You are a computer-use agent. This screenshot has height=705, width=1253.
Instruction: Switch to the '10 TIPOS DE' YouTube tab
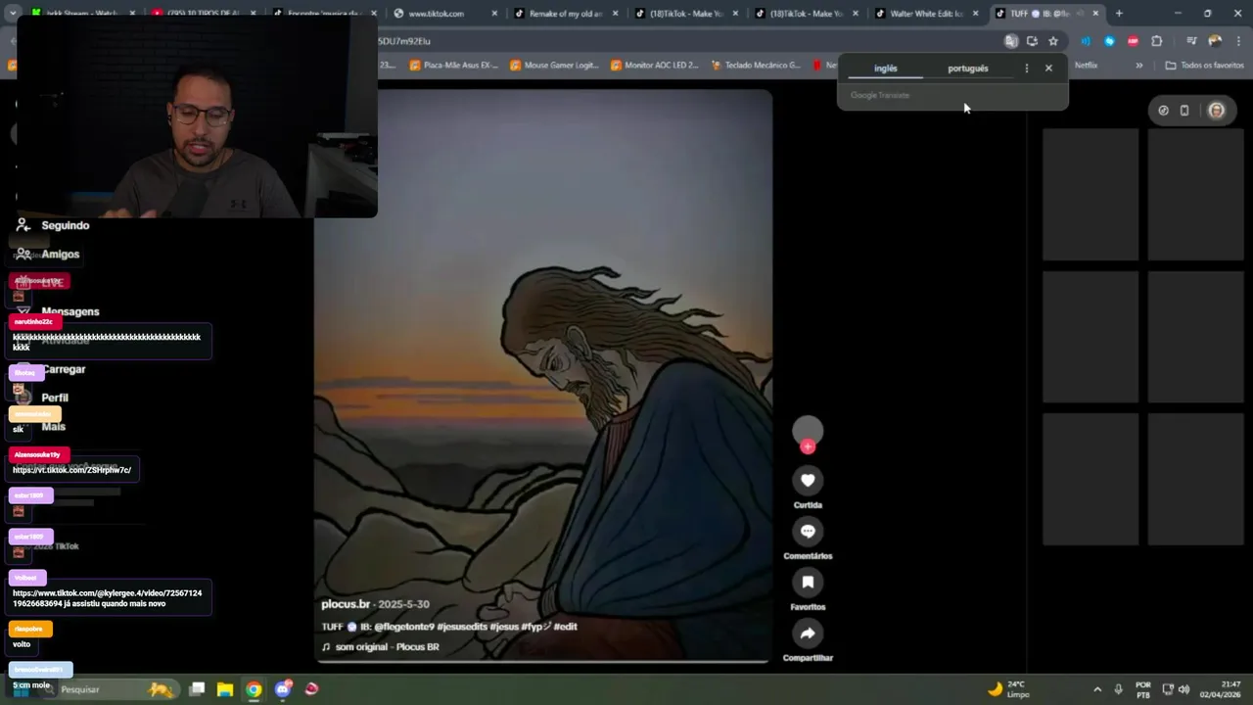204,14
